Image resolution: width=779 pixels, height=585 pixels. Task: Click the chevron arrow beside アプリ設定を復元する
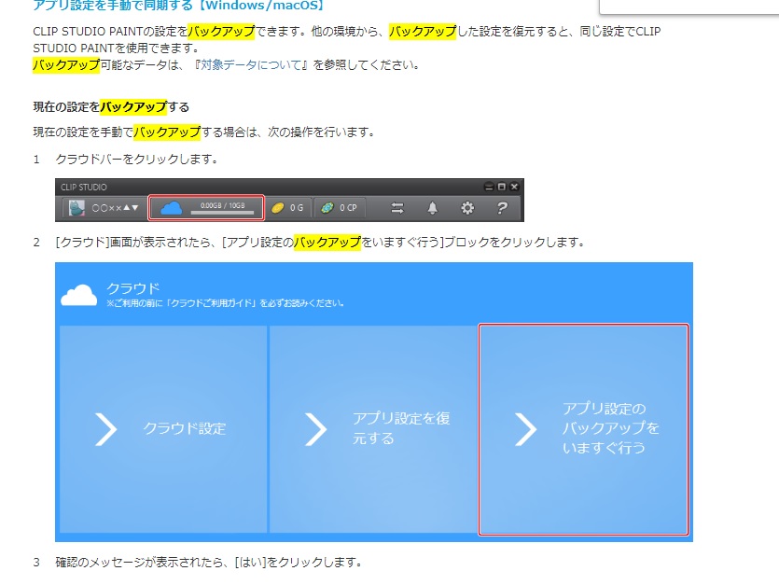point(316,429)
